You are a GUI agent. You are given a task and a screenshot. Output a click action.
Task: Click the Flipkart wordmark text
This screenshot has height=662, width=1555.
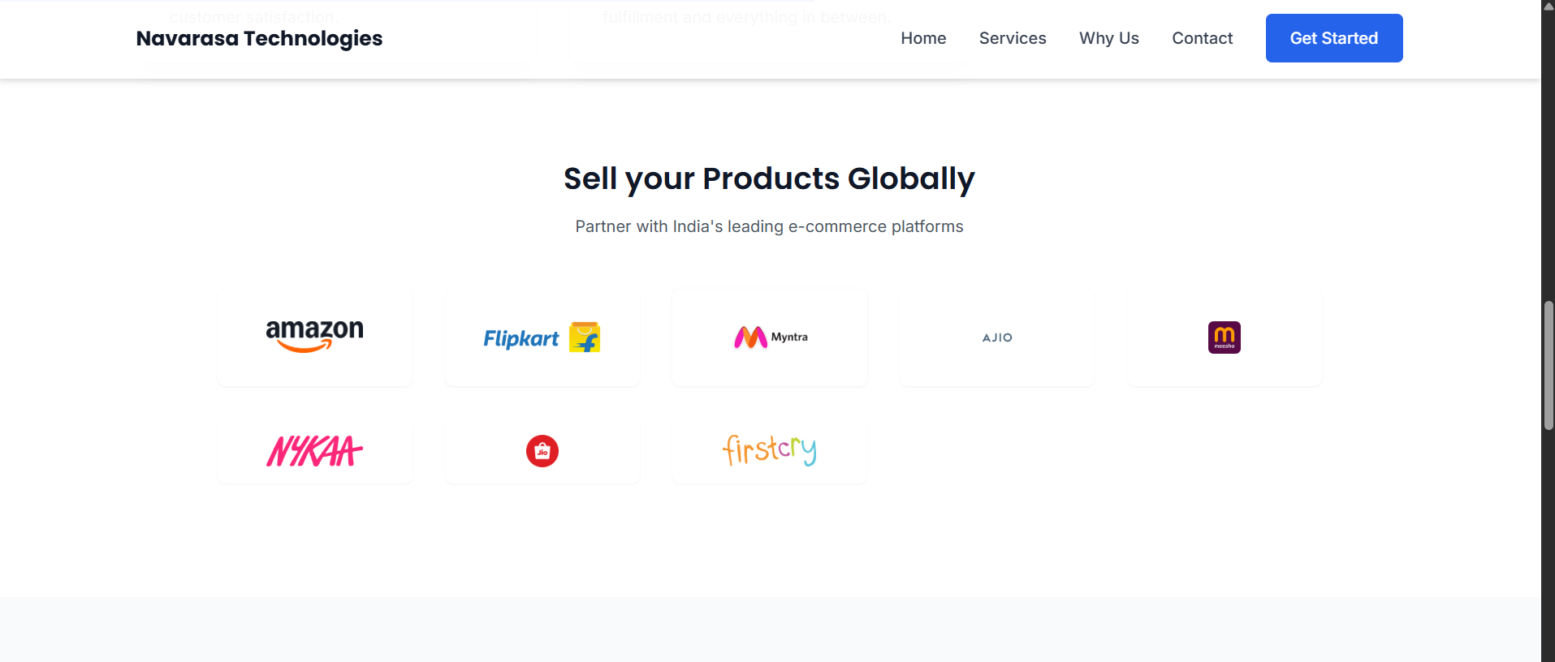click(x=521, y=338)
